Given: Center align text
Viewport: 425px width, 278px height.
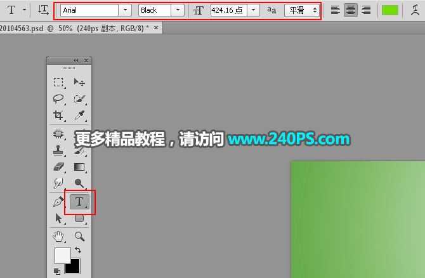Looking at the screenshot, I should pyautogui.click(x=351, y=10).
